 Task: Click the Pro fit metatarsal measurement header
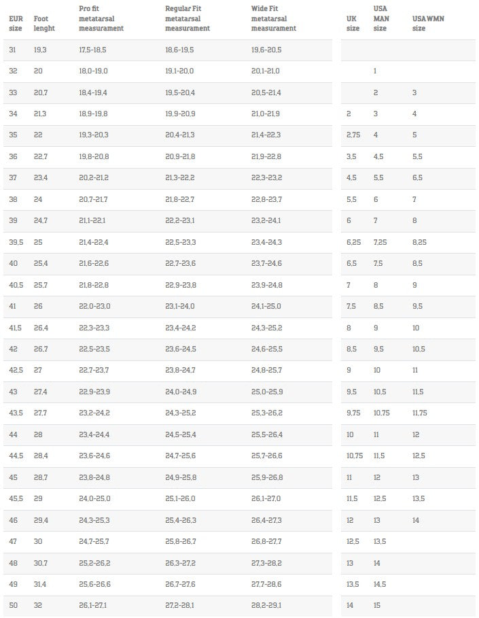pos(101,19)
